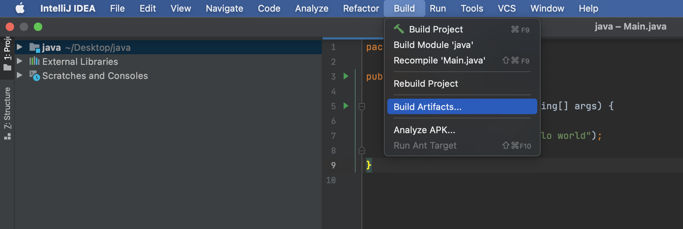Close the IntelliJ window with the red button
This screenshot has height=229, width=683.
(10, 27)
